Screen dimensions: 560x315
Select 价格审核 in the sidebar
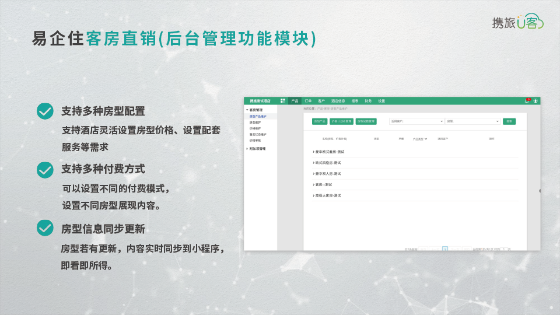coord(255,141)
